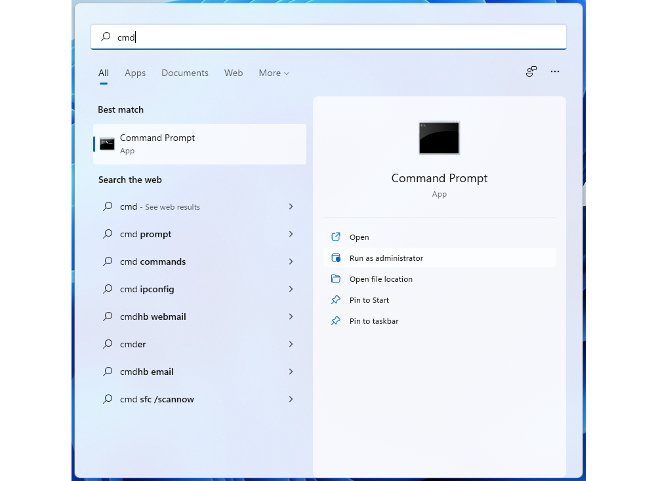Image resolution: width=656 pixels, height=481 pixels.
Task: Expand the 'cmd - See web results' chevron
Action: coord(291,206)
